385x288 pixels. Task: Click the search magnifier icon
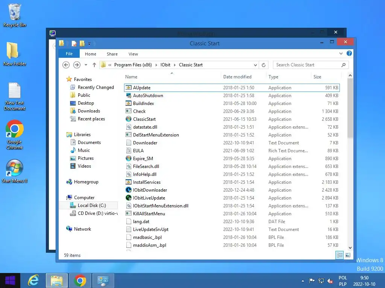point(344,65)
